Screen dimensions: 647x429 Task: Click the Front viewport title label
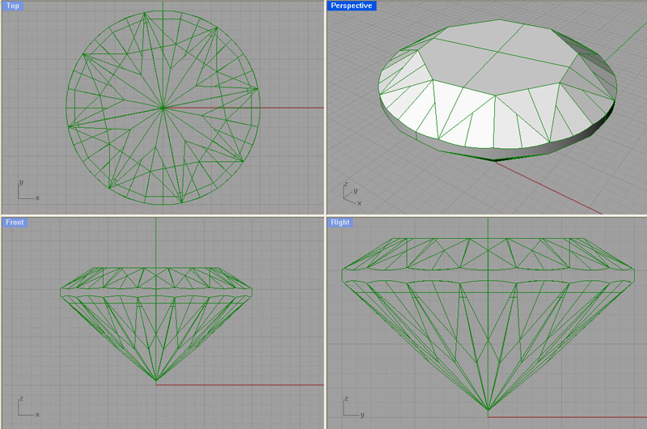[15, 222]
